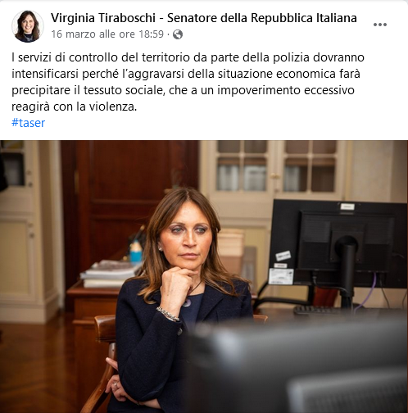This screenshot has width=408, height=413.
Task: Click the wooden chair armrest in the photo
Action: (x=105, y=329)
